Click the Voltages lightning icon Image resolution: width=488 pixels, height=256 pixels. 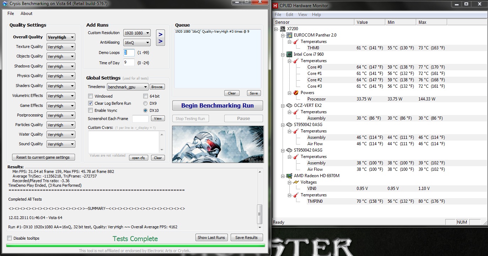tap(296, 182)
